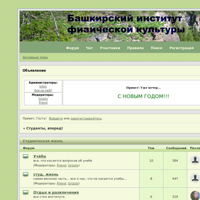Open the студ. жизнь forum
Viewport: 200px width, 200px height.
click(46, 174)
